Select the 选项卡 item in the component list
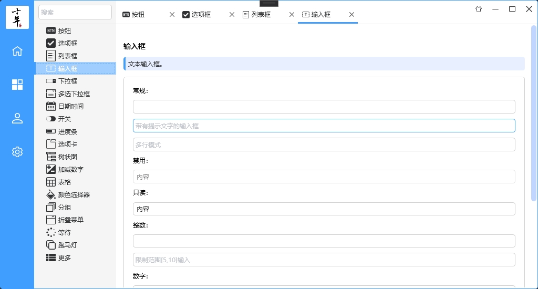Screen dimensions: 538x289 [x=75, y=144]
